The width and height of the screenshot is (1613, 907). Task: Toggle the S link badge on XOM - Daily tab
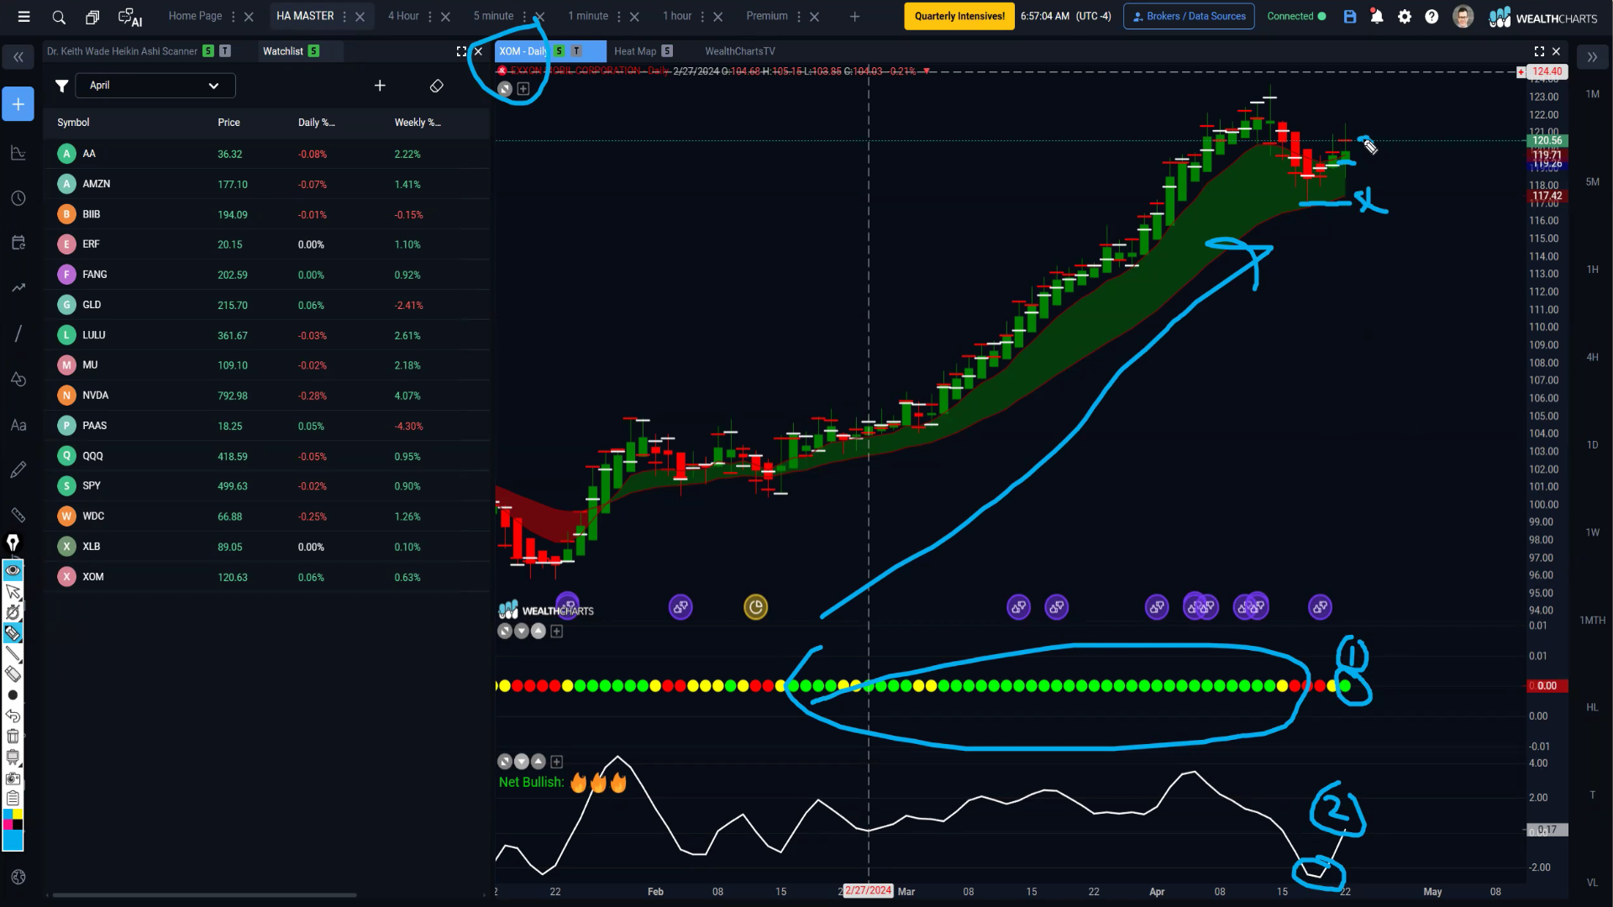tap(560, 51)
